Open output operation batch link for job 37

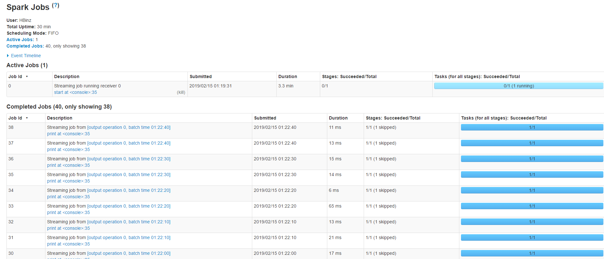tap(129, 143)
